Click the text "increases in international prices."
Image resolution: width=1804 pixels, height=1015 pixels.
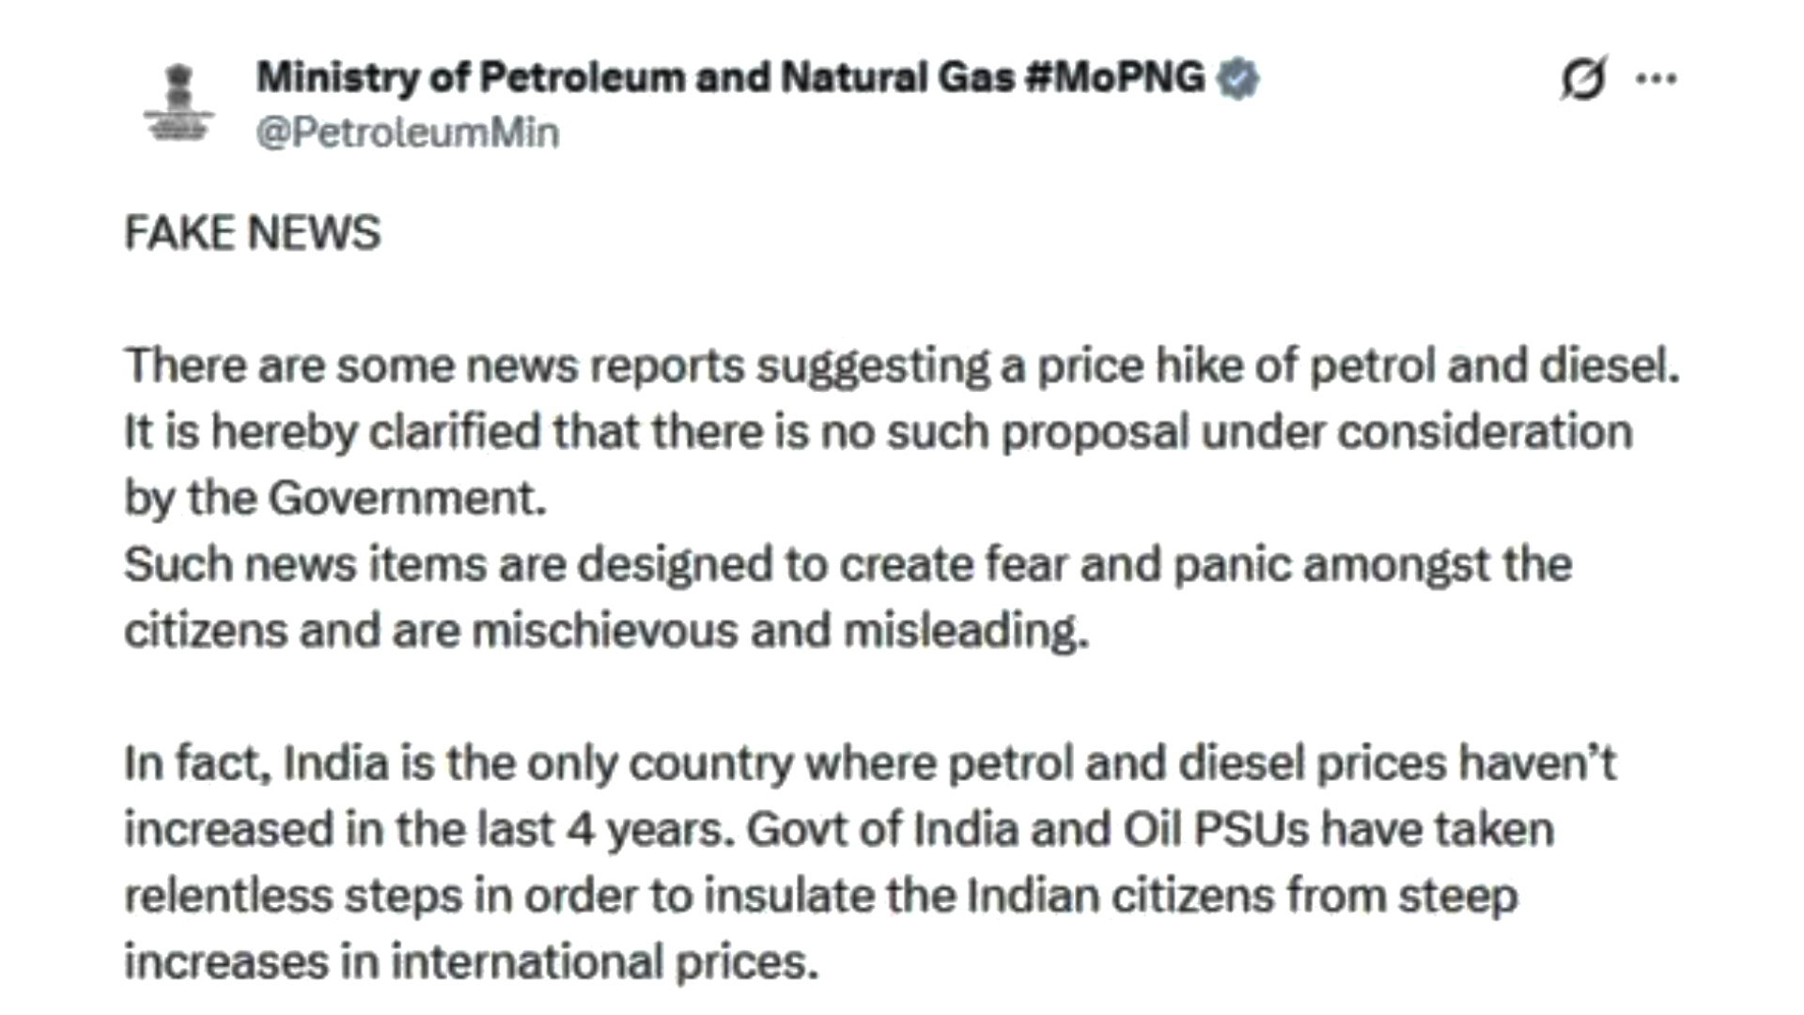coord(471,962)
